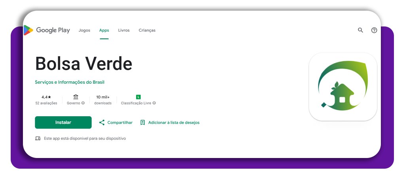Click the Governo building icon
405x190 pixels.
(76, 97)
